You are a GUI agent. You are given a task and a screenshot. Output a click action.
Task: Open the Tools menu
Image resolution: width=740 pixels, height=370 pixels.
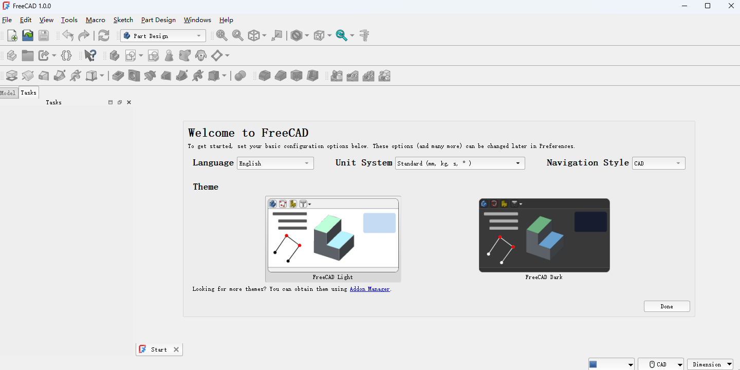tap(69, 20)
